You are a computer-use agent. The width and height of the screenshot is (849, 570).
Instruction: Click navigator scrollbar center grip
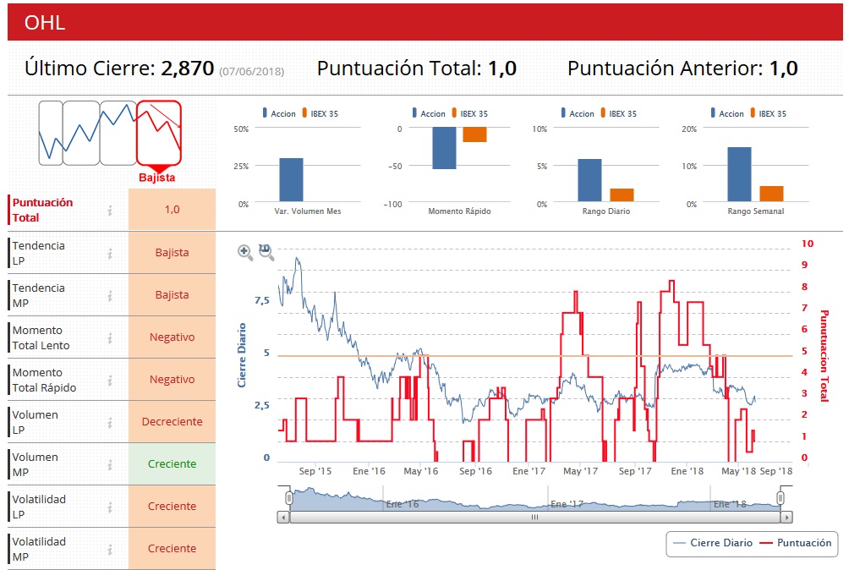click(535, 517)
